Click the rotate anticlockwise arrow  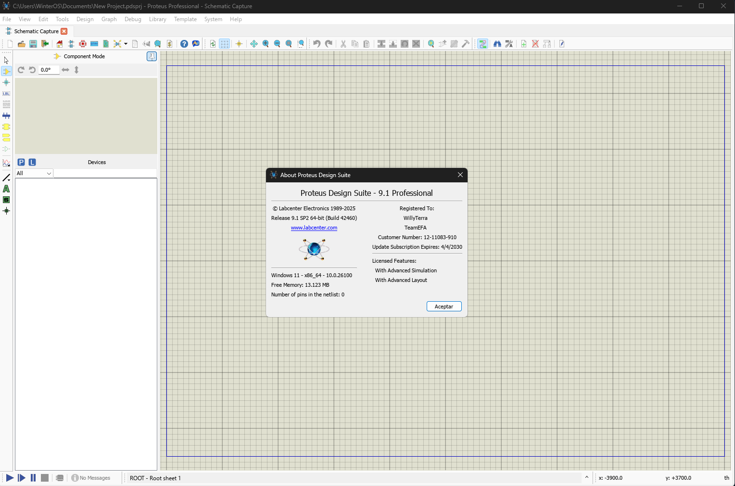point(32,70)
